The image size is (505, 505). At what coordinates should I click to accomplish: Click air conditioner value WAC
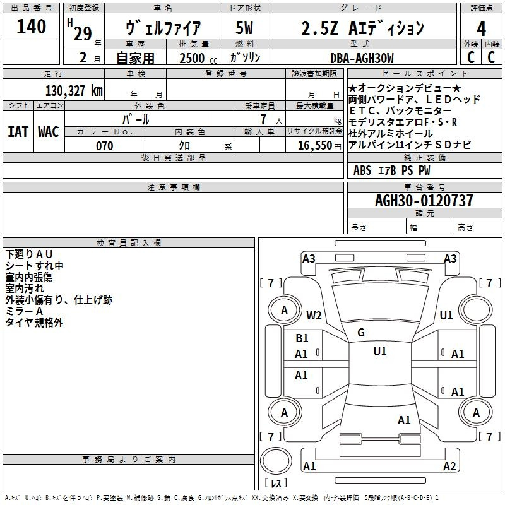coord(49,132)
